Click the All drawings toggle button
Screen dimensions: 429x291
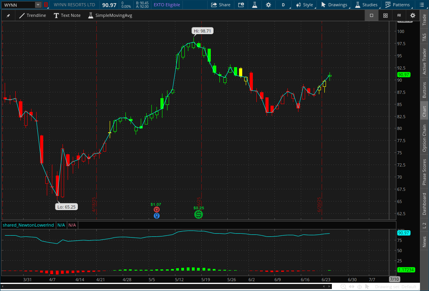tap(399, 15)
